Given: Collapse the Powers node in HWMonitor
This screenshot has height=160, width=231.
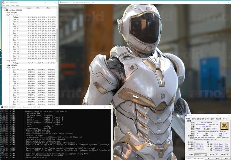Looking at the screenshot, I should pyautogui.click(x=7, y=61).
